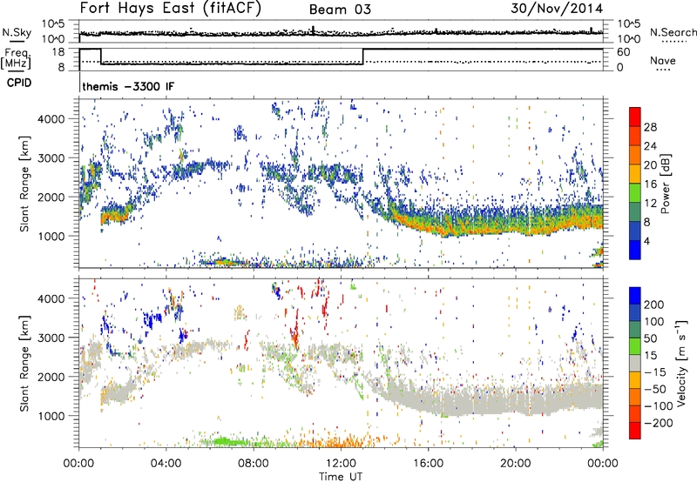The height and width of the screenshot is (482, 697).
Task: Click the '20:00' time axis tick label
Action: coord(515,464)
